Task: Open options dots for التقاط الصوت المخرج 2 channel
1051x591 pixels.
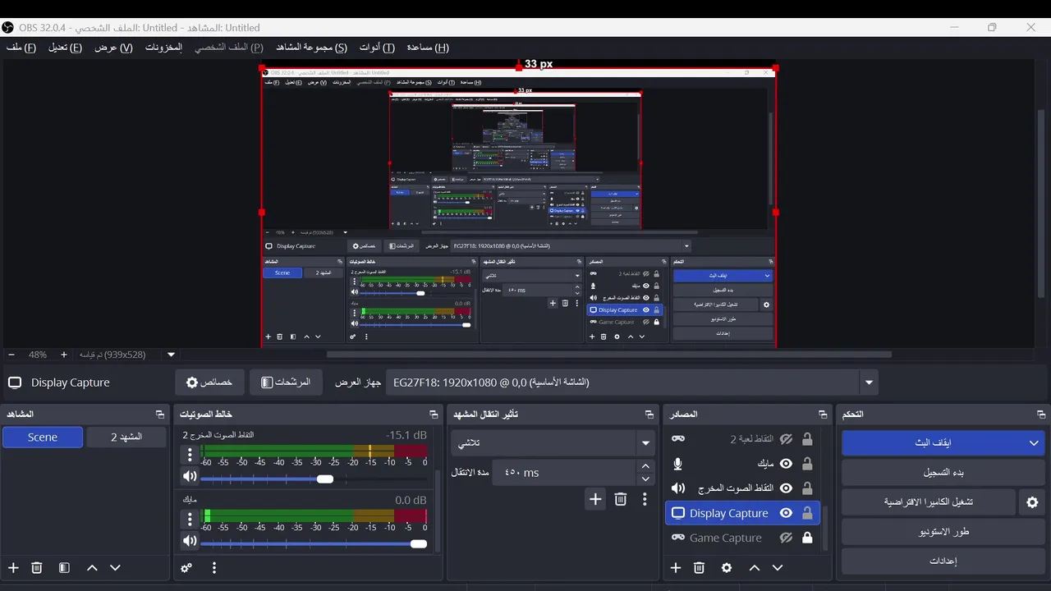Action: point(190,455)
